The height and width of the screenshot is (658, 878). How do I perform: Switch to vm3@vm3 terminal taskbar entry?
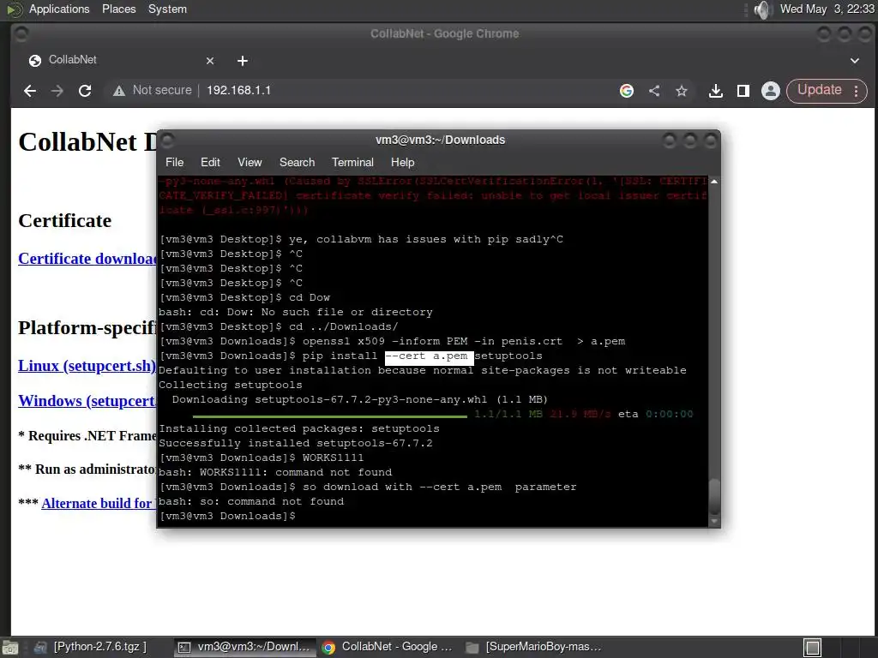click(244, 647)
